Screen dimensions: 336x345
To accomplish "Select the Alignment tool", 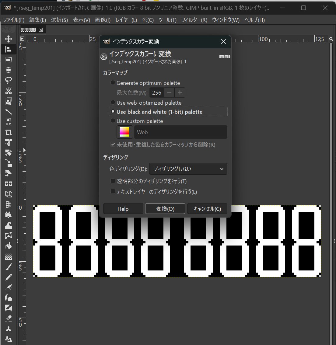I will (x=9, y=49).
